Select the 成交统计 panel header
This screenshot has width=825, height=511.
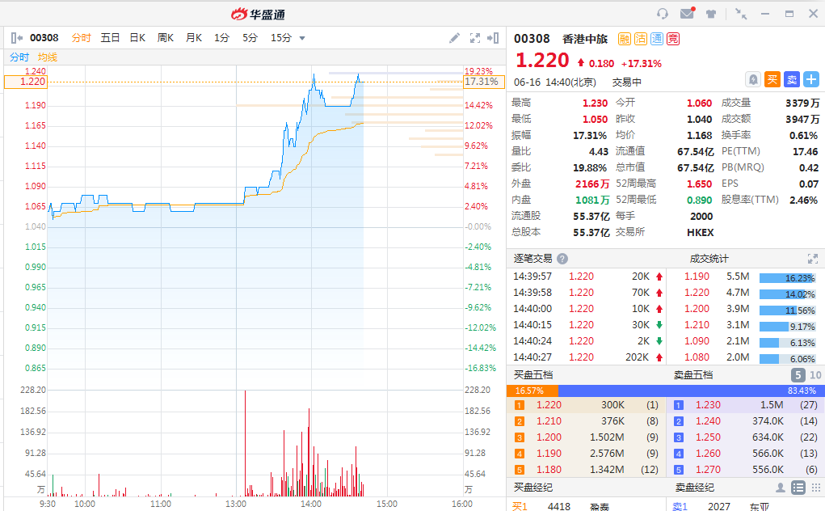pyautogui.click(x=709, y=259)
